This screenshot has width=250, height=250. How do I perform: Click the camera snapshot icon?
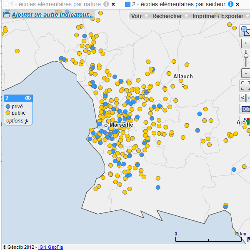[x=245, y=109]
